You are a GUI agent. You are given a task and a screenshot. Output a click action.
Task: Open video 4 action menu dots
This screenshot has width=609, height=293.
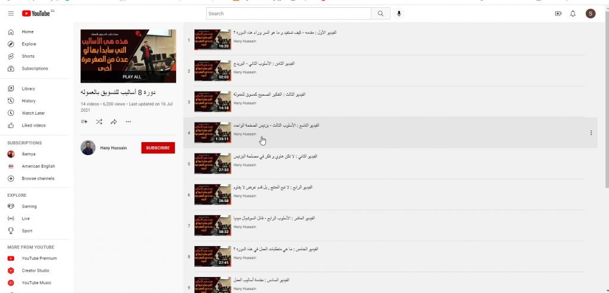[x=591, y=133]
